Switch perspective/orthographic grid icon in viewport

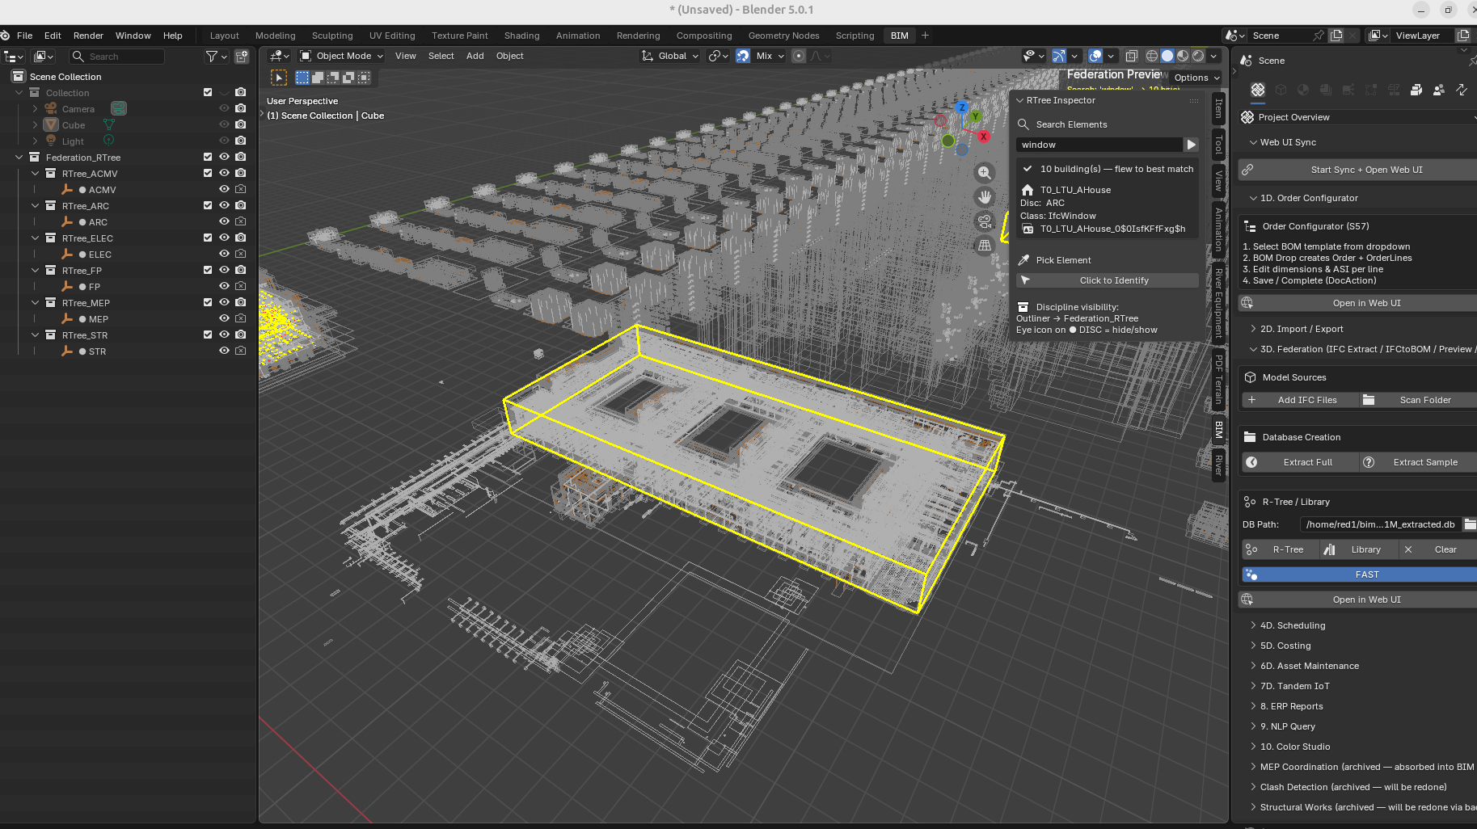tap(984, 245)
